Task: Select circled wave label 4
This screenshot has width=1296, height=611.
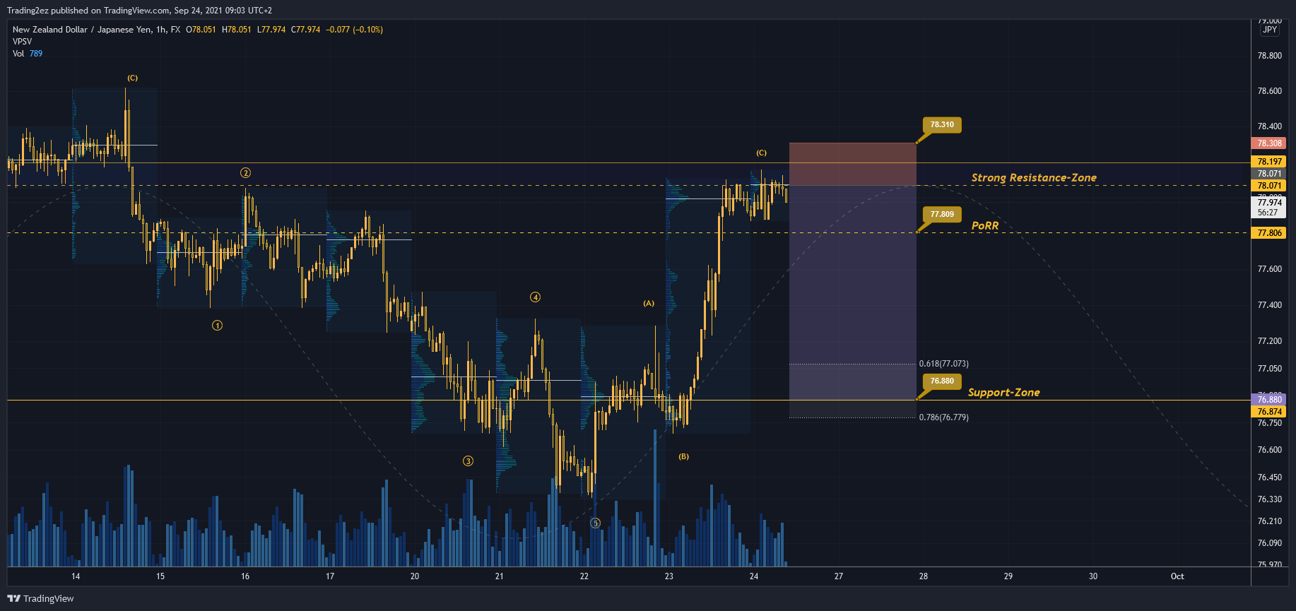Action: (x=535, y=297)
